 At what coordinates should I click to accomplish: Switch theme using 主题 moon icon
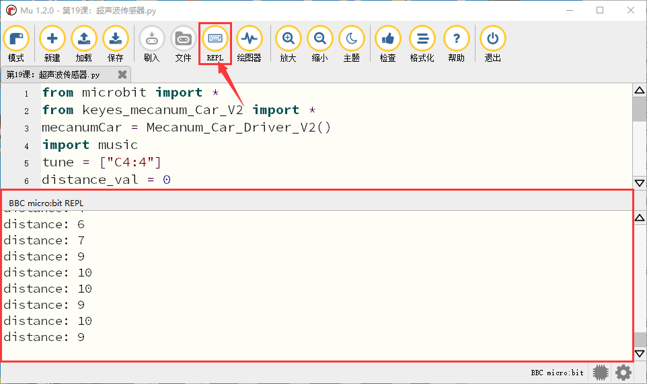pos(352,44)
